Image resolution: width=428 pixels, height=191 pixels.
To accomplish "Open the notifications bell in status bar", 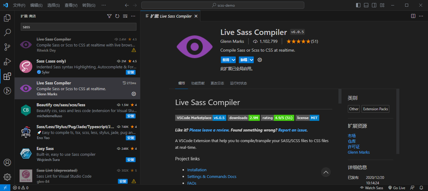I will 421,188.
